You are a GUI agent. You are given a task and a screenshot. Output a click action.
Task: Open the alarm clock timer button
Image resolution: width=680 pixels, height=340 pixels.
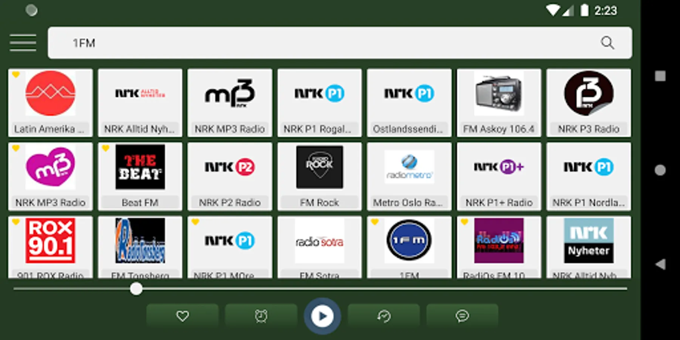(261, 315)
